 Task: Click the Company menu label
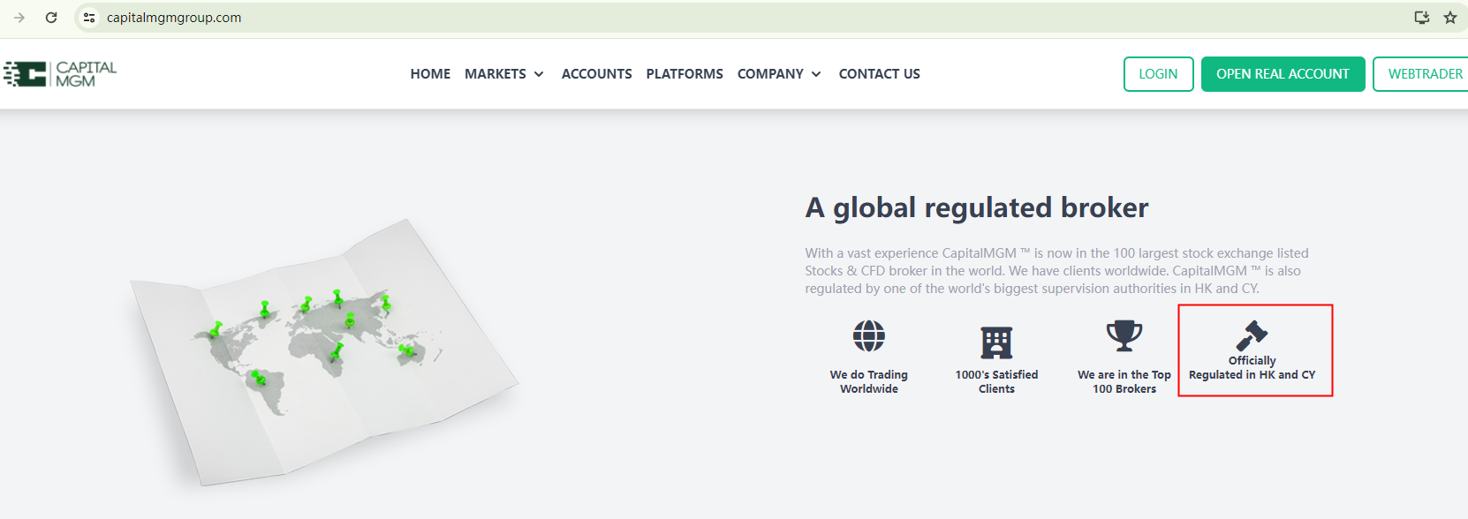click(x=770, y=74)
